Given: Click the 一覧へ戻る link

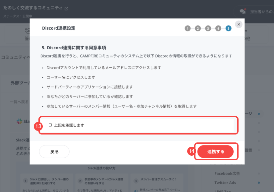Looking at the screenshot, I should 19,102.
